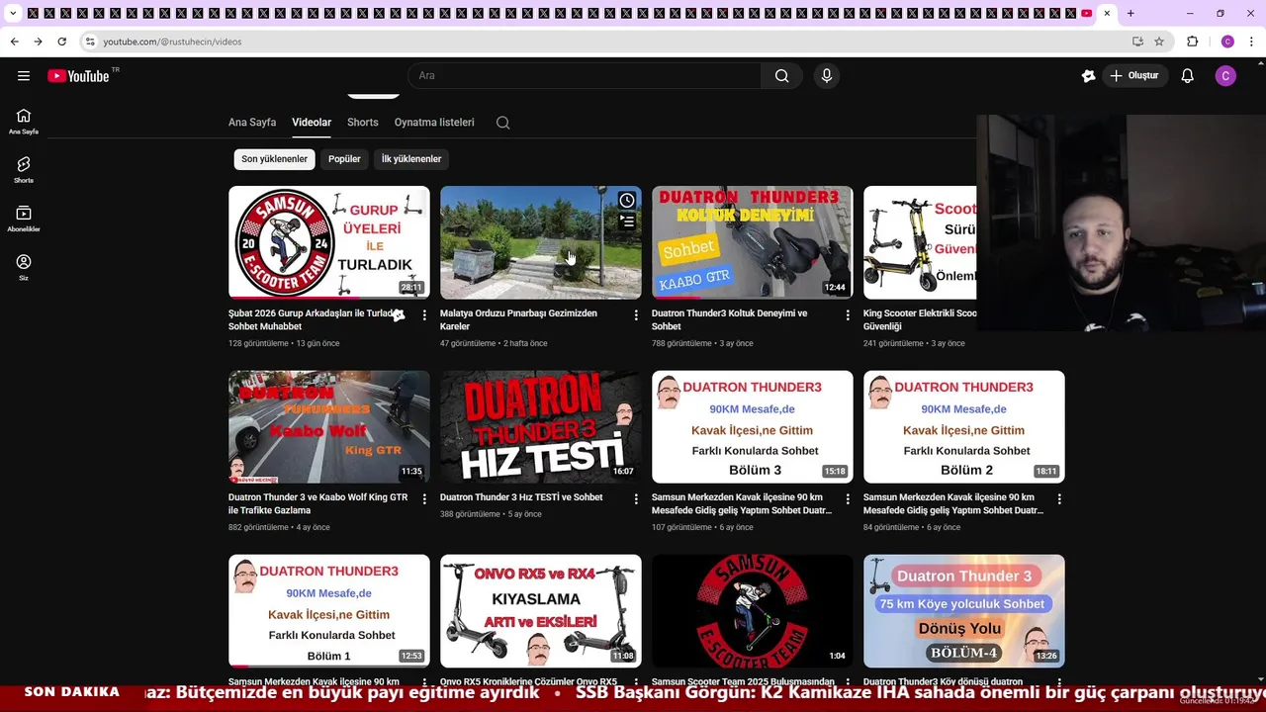
Task: Switch to the Ana Sayfa channel tab
Action: coord(252,123)
